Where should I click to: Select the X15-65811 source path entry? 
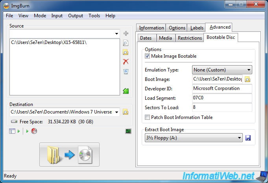[x=49, y=42]
